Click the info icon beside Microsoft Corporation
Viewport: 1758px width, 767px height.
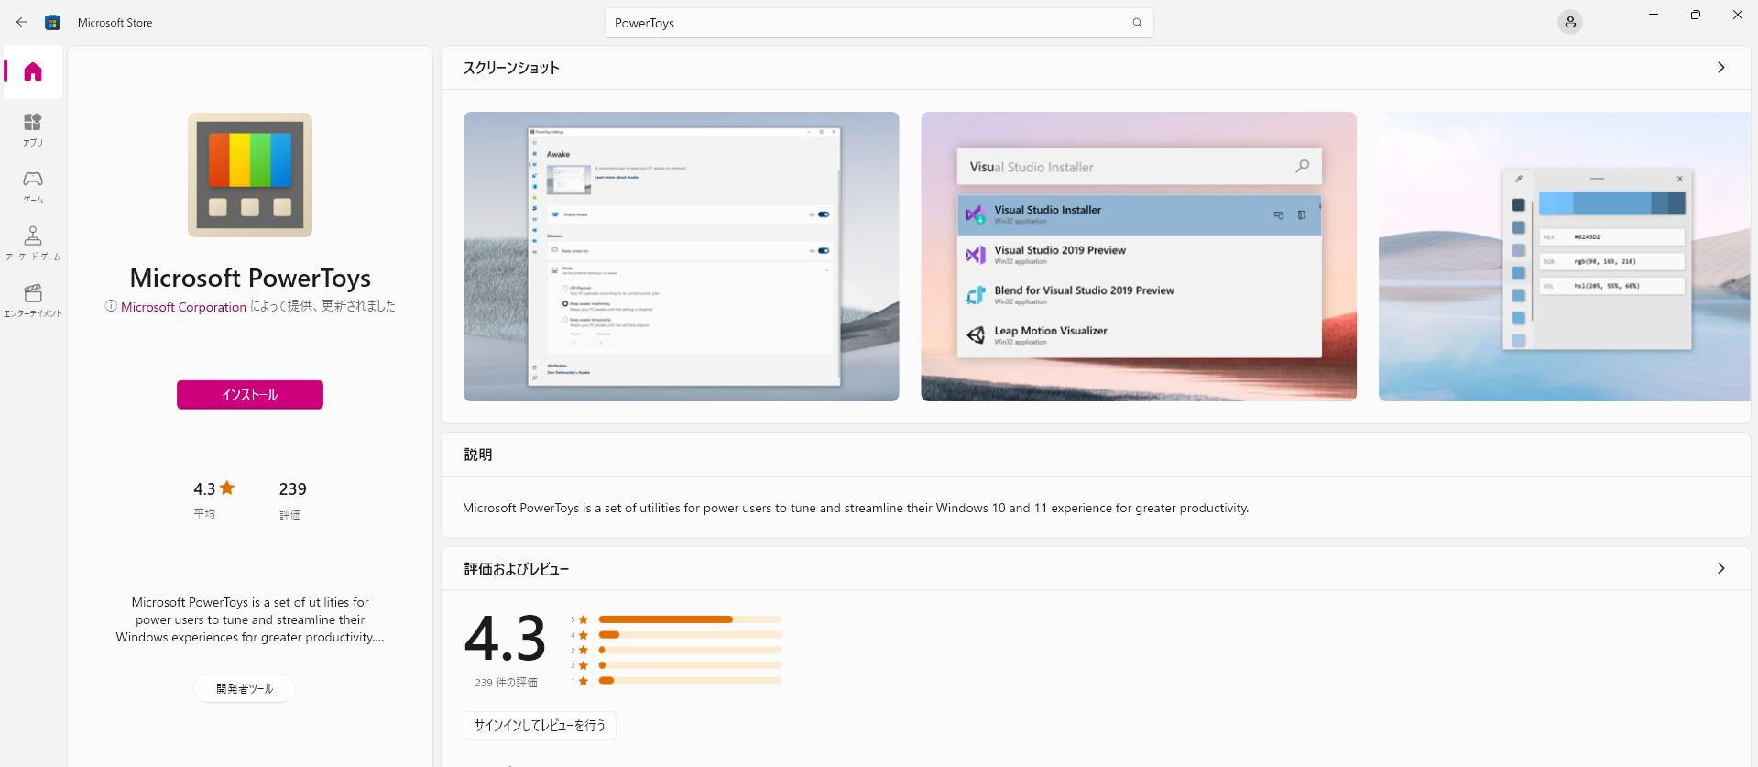tap(111, 306)
